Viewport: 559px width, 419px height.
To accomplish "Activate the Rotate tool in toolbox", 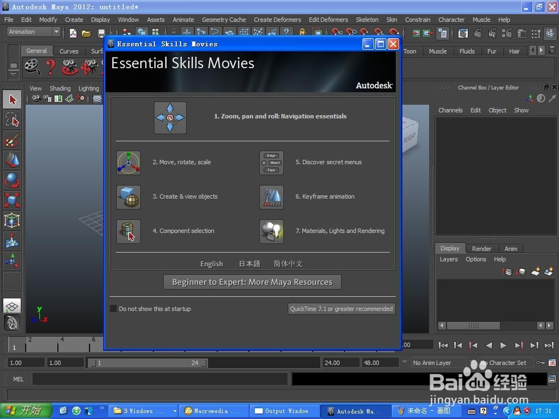I will click(x=12, y=180).
